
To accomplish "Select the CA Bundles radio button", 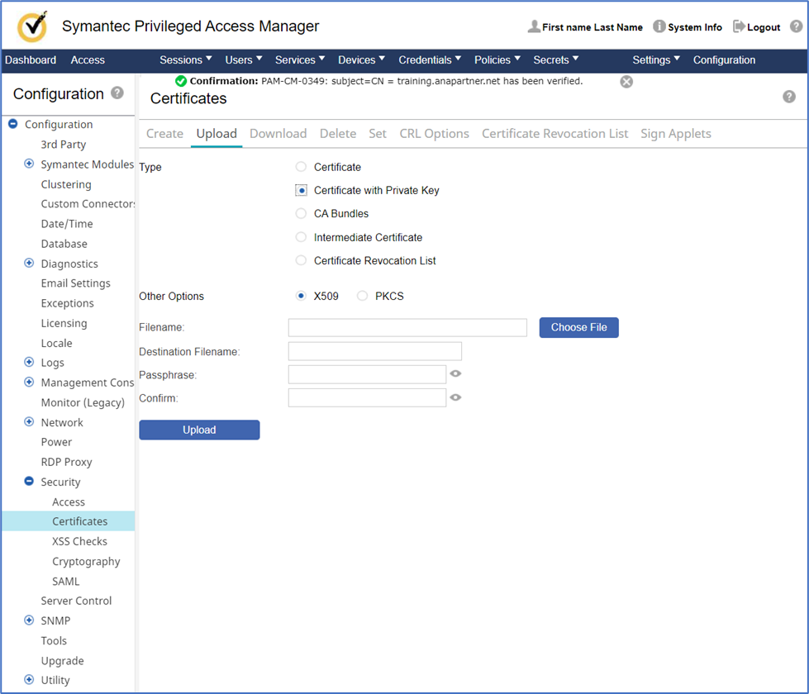I will (x=301, y=213).
